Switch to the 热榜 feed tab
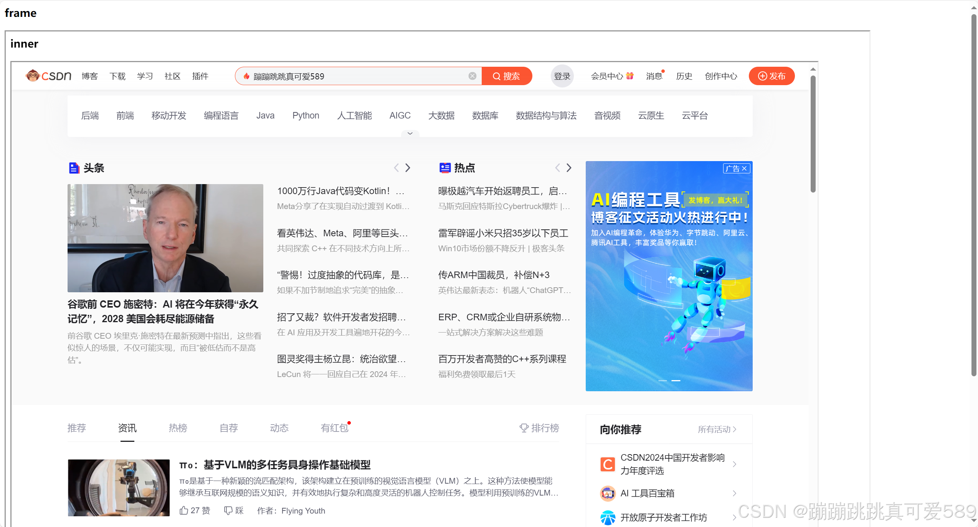The height and width of the screenshot is (527, 978). pyautogui.click(x=178, y=428)
